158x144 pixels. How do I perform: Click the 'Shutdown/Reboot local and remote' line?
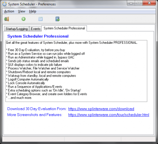point(38,72)
